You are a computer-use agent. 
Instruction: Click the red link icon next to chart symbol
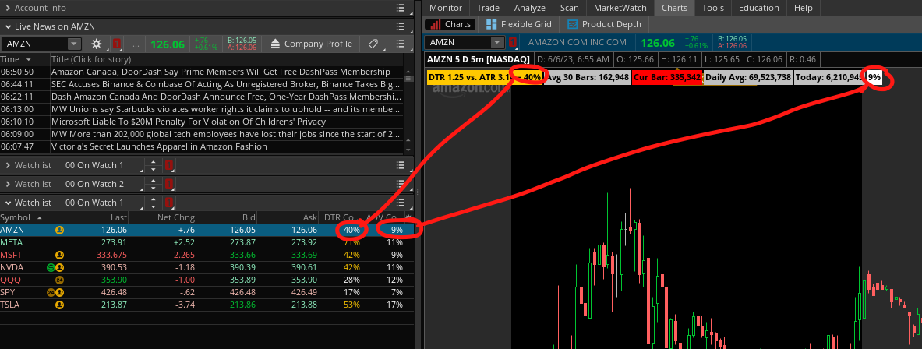pyautogui.click(x=513, y=42)
